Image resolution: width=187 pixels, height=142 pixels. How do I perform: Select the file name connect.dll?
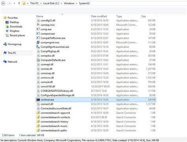[47, 104]
